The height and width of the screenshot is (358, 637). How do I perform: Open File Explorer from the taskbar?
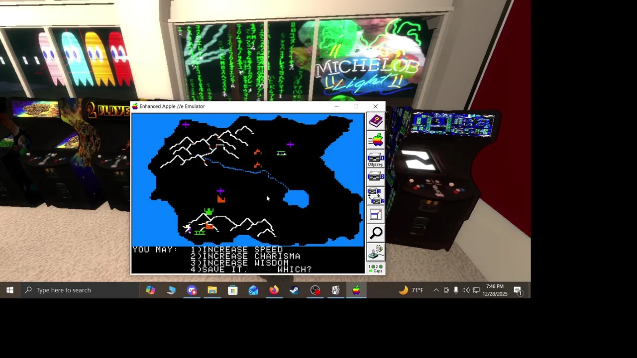[x=212, y=290]
